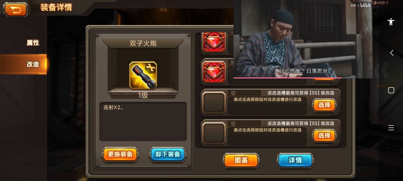
Task: Click 选择 for the third modification slot
Action: coord(324,105)
